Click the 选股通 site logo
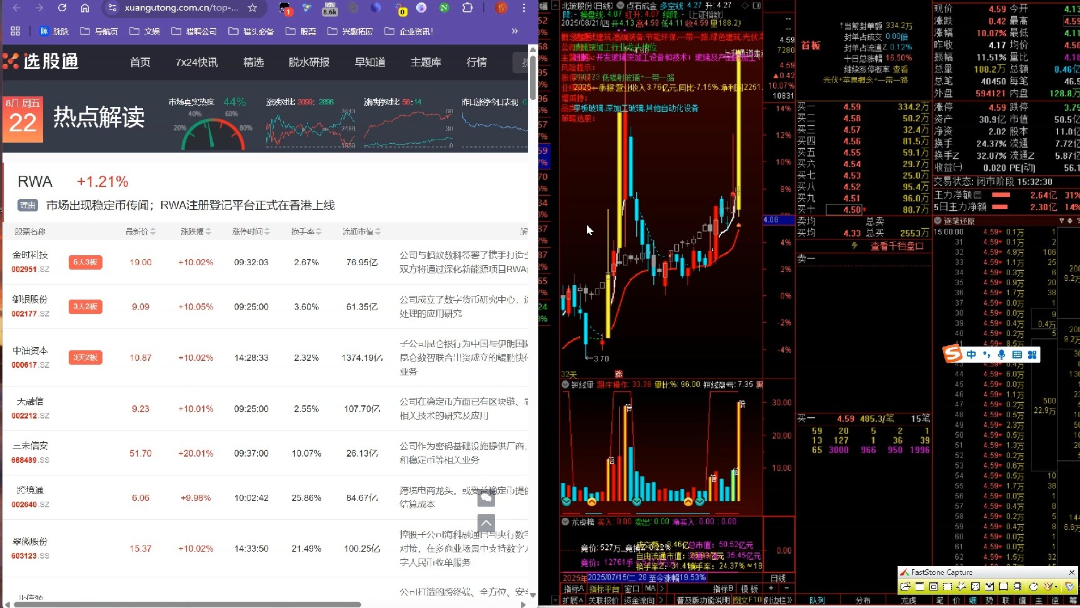The height and width of the screenshot is (608, 1080). point(41,61)
